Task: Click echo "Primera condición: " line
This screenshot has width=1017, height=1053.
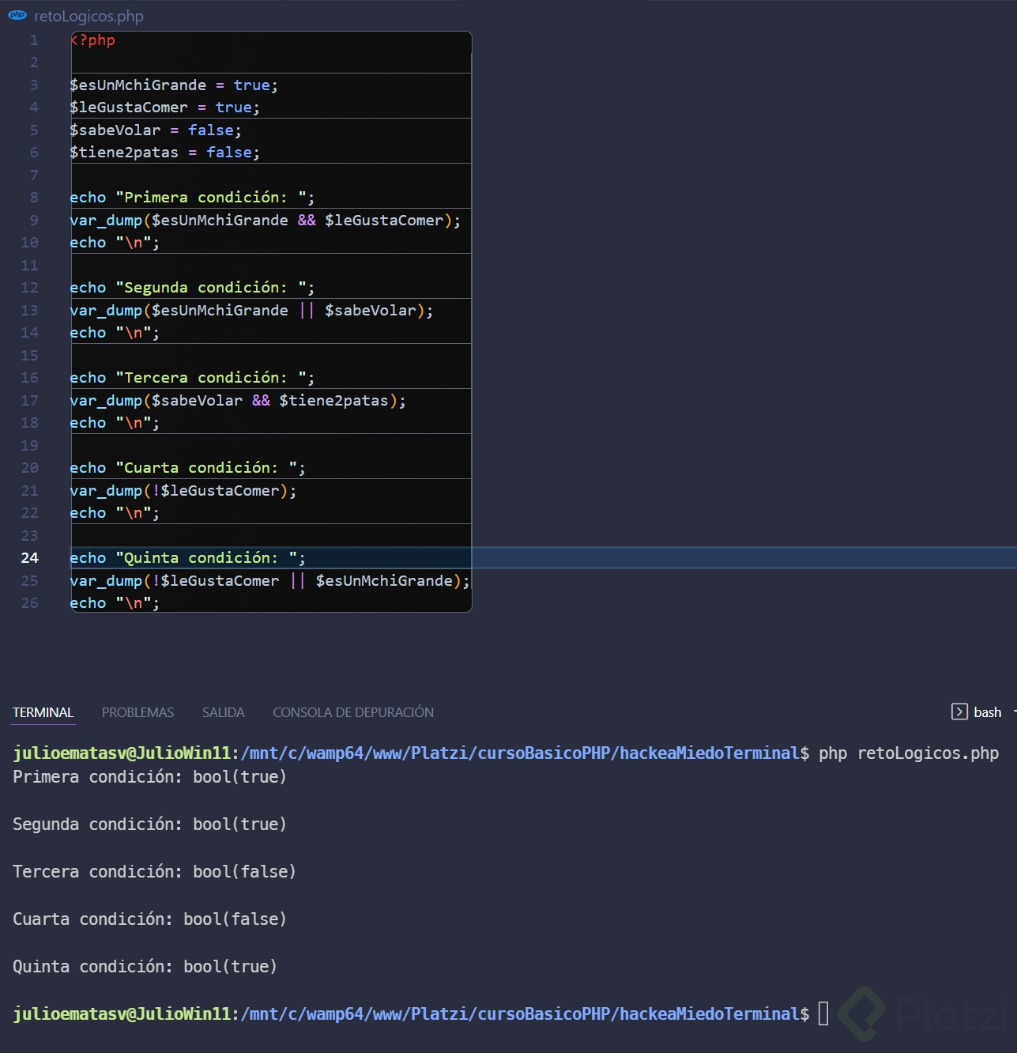Action: click(192, 198)
